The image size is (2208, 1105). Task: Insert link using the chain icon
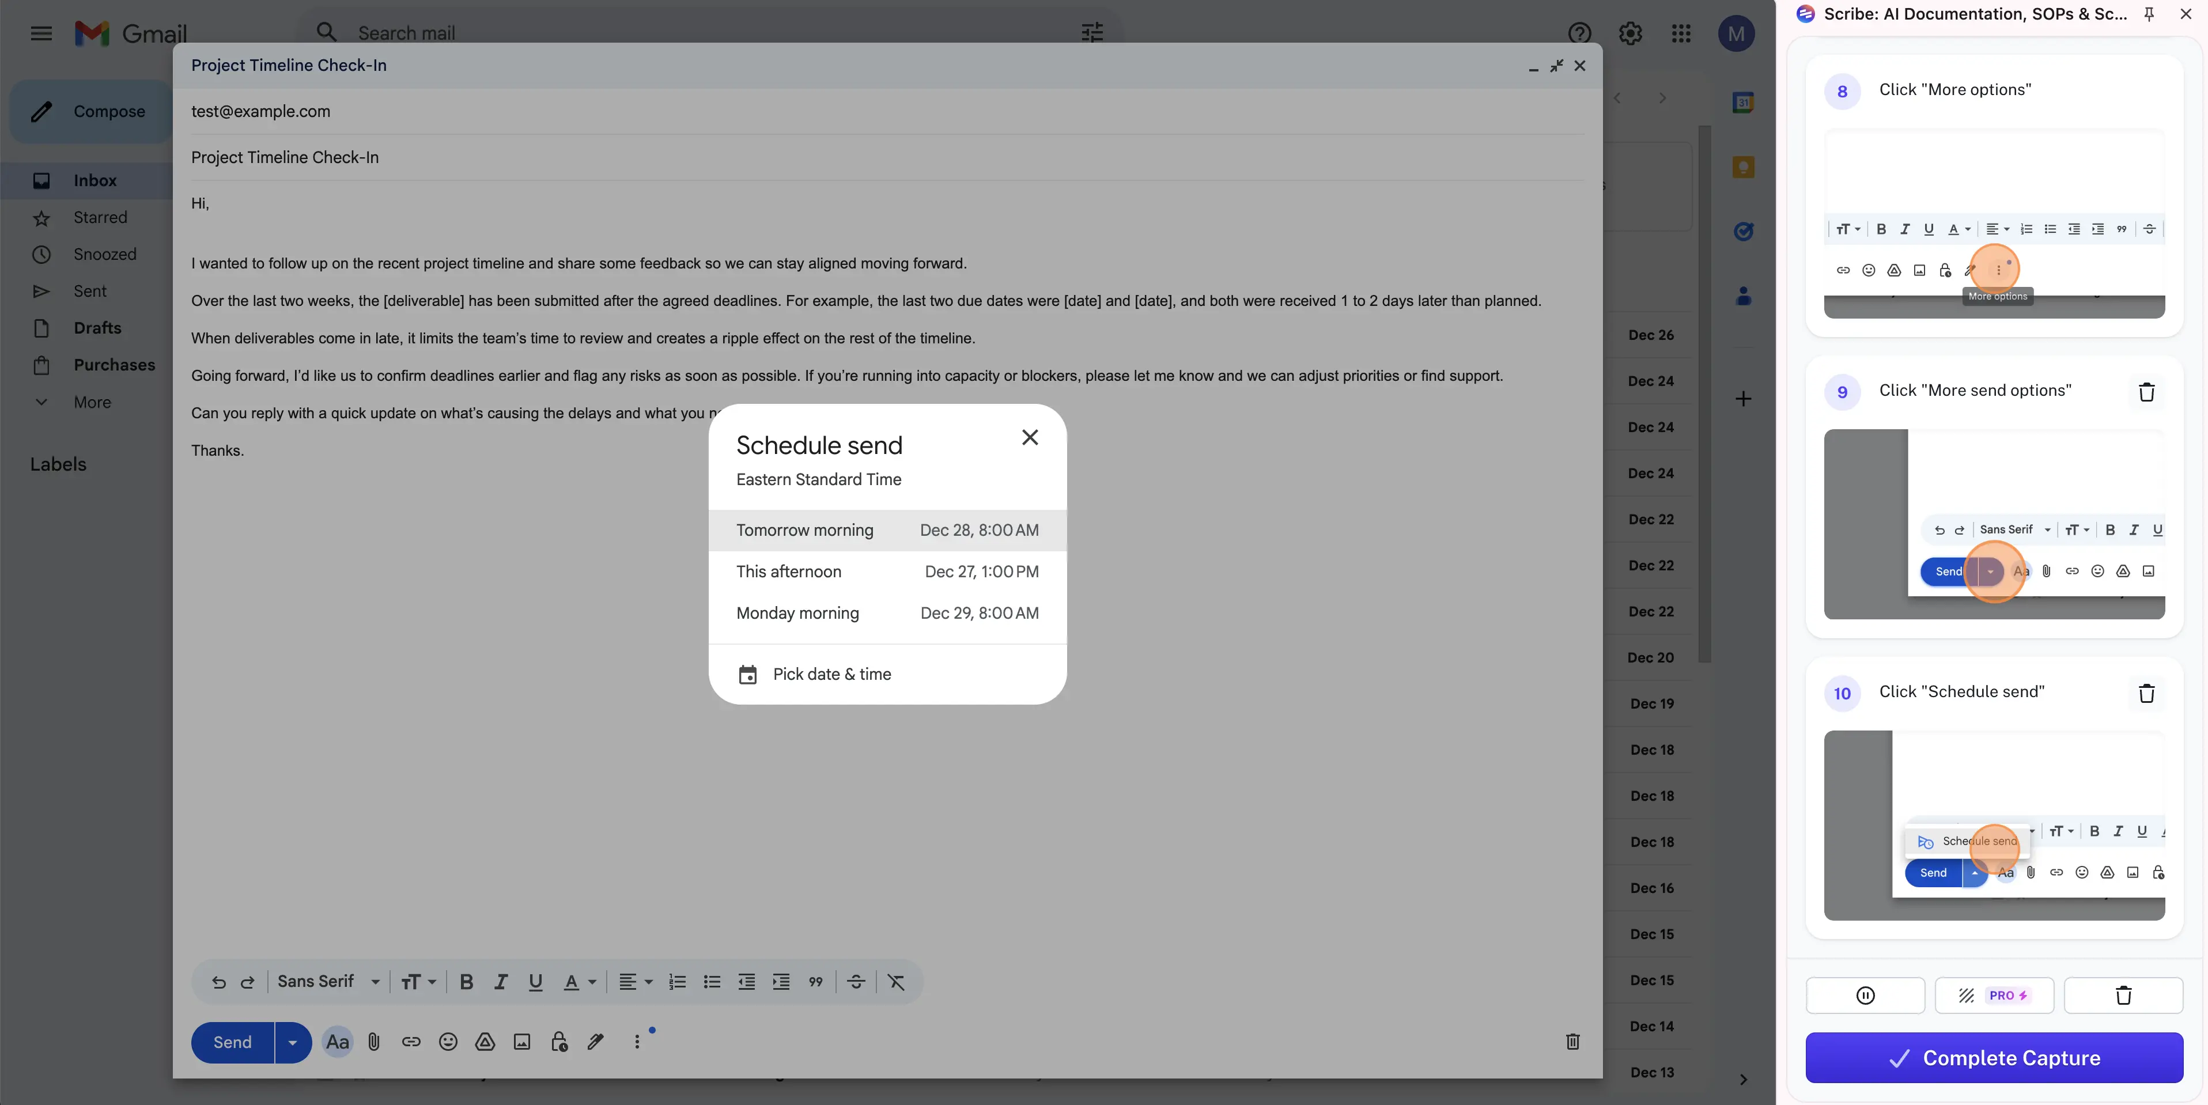(x=411, y=1042)
